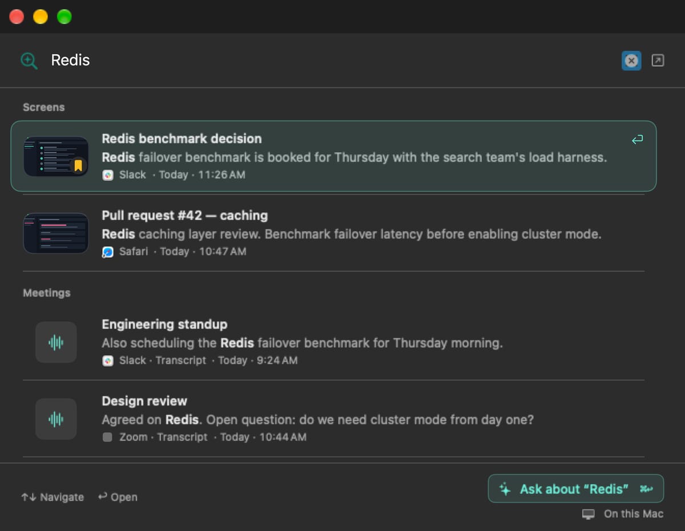Click Engineering standup audio waveform icon
685x531 pixels.
point(56,342)
